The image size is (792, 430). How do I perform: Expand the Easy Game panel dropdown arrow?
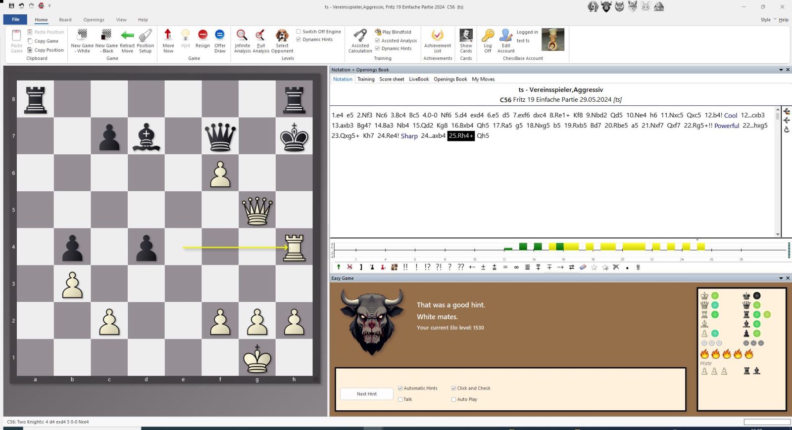click(781, 278)
